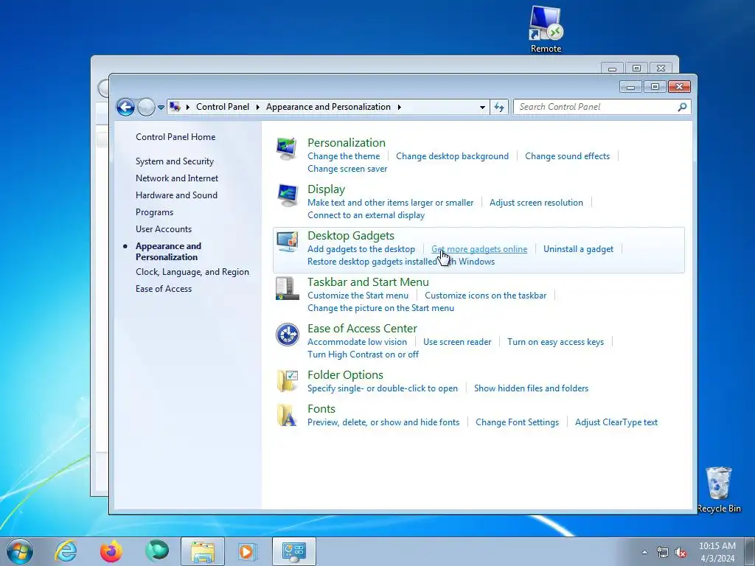Click the Control Panel icon in address bar
The width and height of the screenshot is (755, 566).
click(175, 107)
